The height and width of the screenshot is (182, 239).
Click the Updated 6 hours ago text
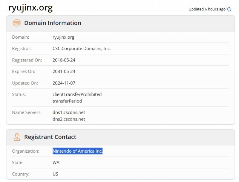(207, 9)
